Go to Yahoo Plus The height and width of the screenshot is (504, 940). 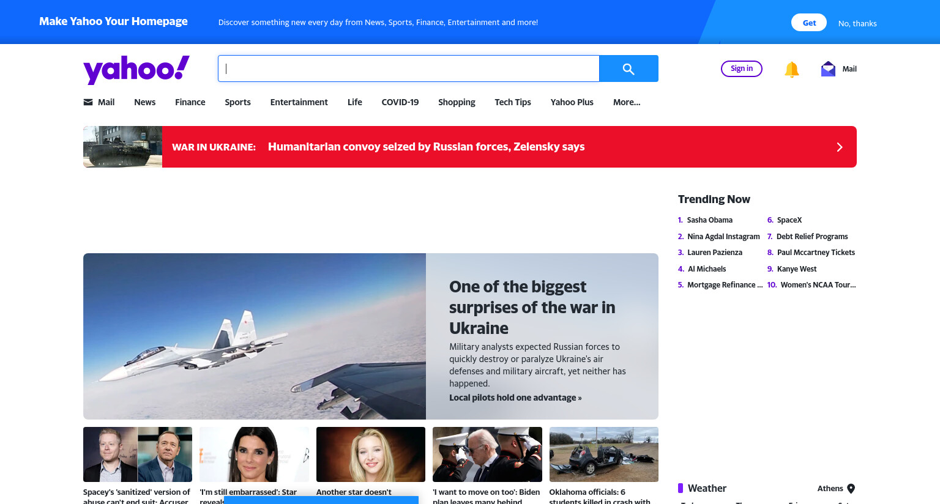pyautogui.click(x=572, y=102)
